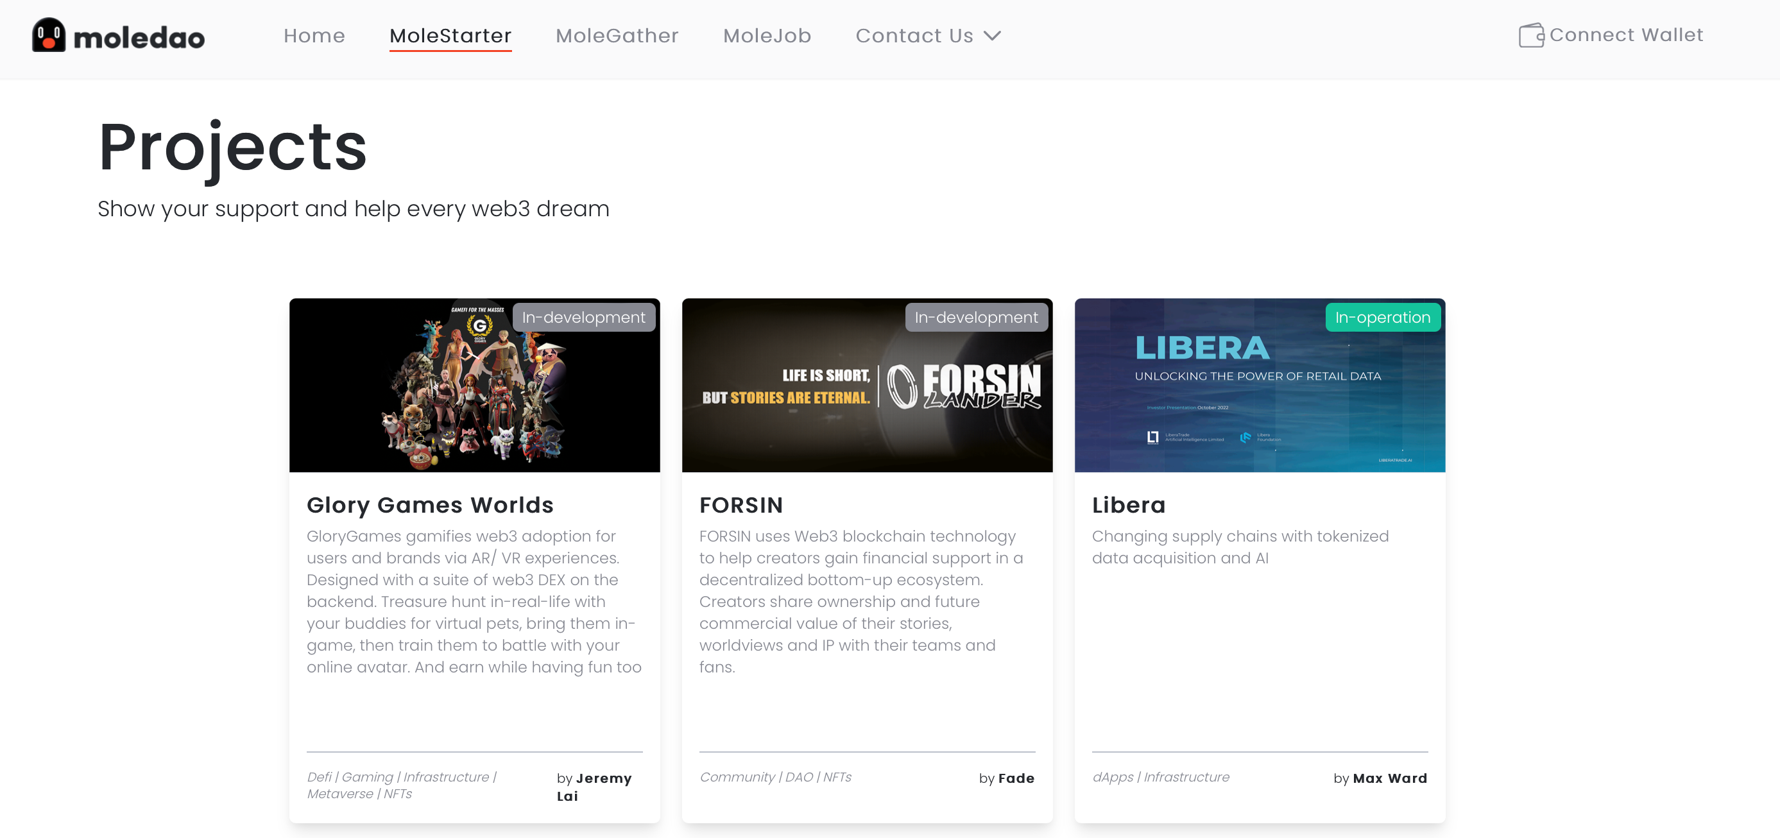Click the Glory Games G emblem in banner
This screenshot has width=1780, height=838.
click(479, 325)
